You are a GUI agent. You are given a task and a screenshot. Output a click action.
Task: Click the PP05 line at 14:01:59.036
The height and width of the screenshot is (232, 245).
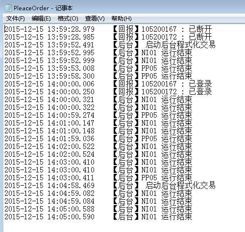pyautogui.click(x=98, y=139)
